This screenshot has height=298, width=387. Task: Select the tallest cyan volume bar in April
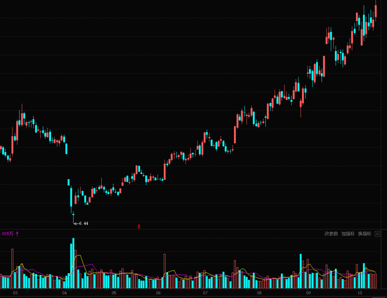(73, 263)
